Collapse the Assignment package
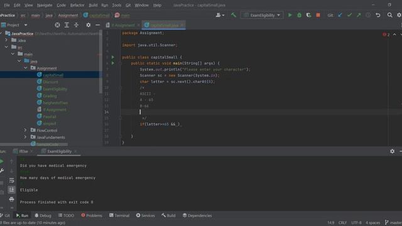402x226 pixels. 26,68
